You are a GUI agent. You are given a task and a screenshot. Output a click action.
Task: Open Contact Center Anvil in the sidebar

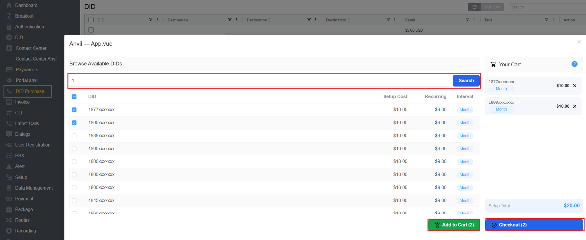(x=37, y=59)
